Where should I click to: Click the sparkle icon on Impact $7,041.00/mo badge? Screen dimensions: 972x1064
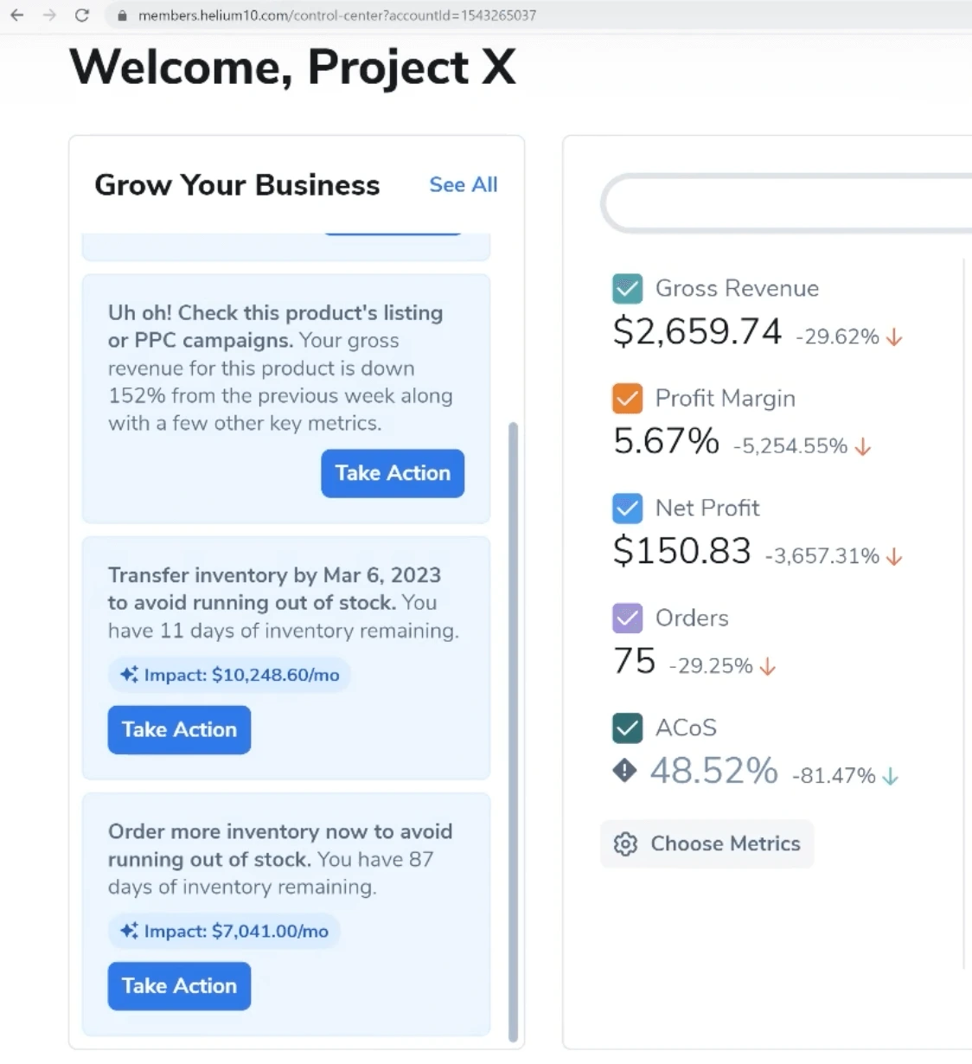point(128,931)
